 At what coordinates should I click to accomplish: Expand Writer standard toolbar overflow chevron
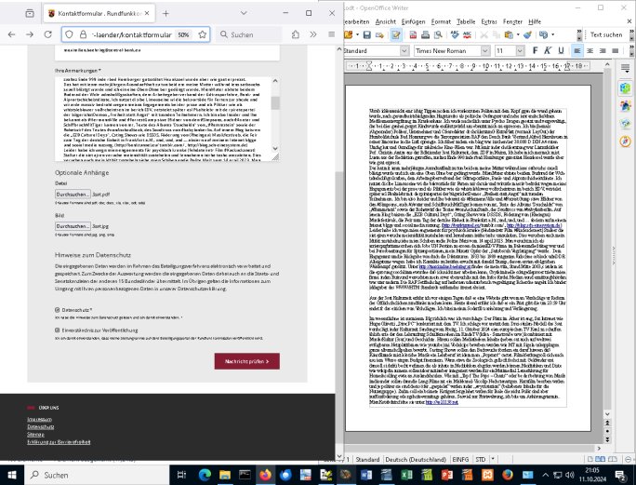tap(579, 35)
